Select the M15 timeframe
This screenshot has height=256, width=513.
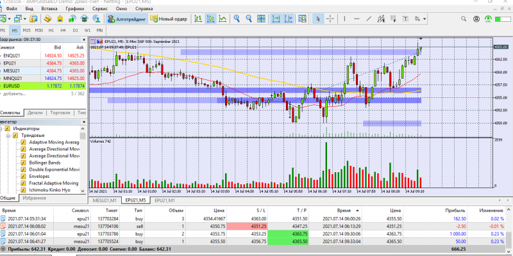[27, 30]
